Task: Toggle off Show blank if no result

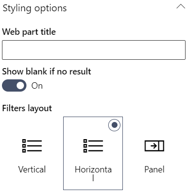Action: [x=14, y=85]
